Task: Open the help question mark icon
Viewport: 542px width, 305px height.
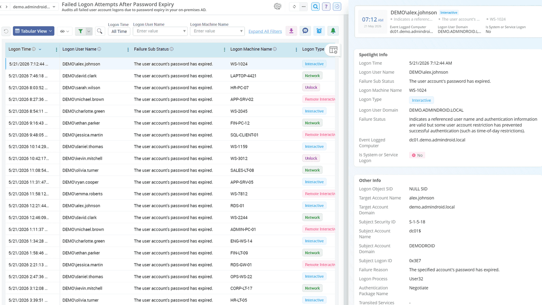Action: coord(326,6)
